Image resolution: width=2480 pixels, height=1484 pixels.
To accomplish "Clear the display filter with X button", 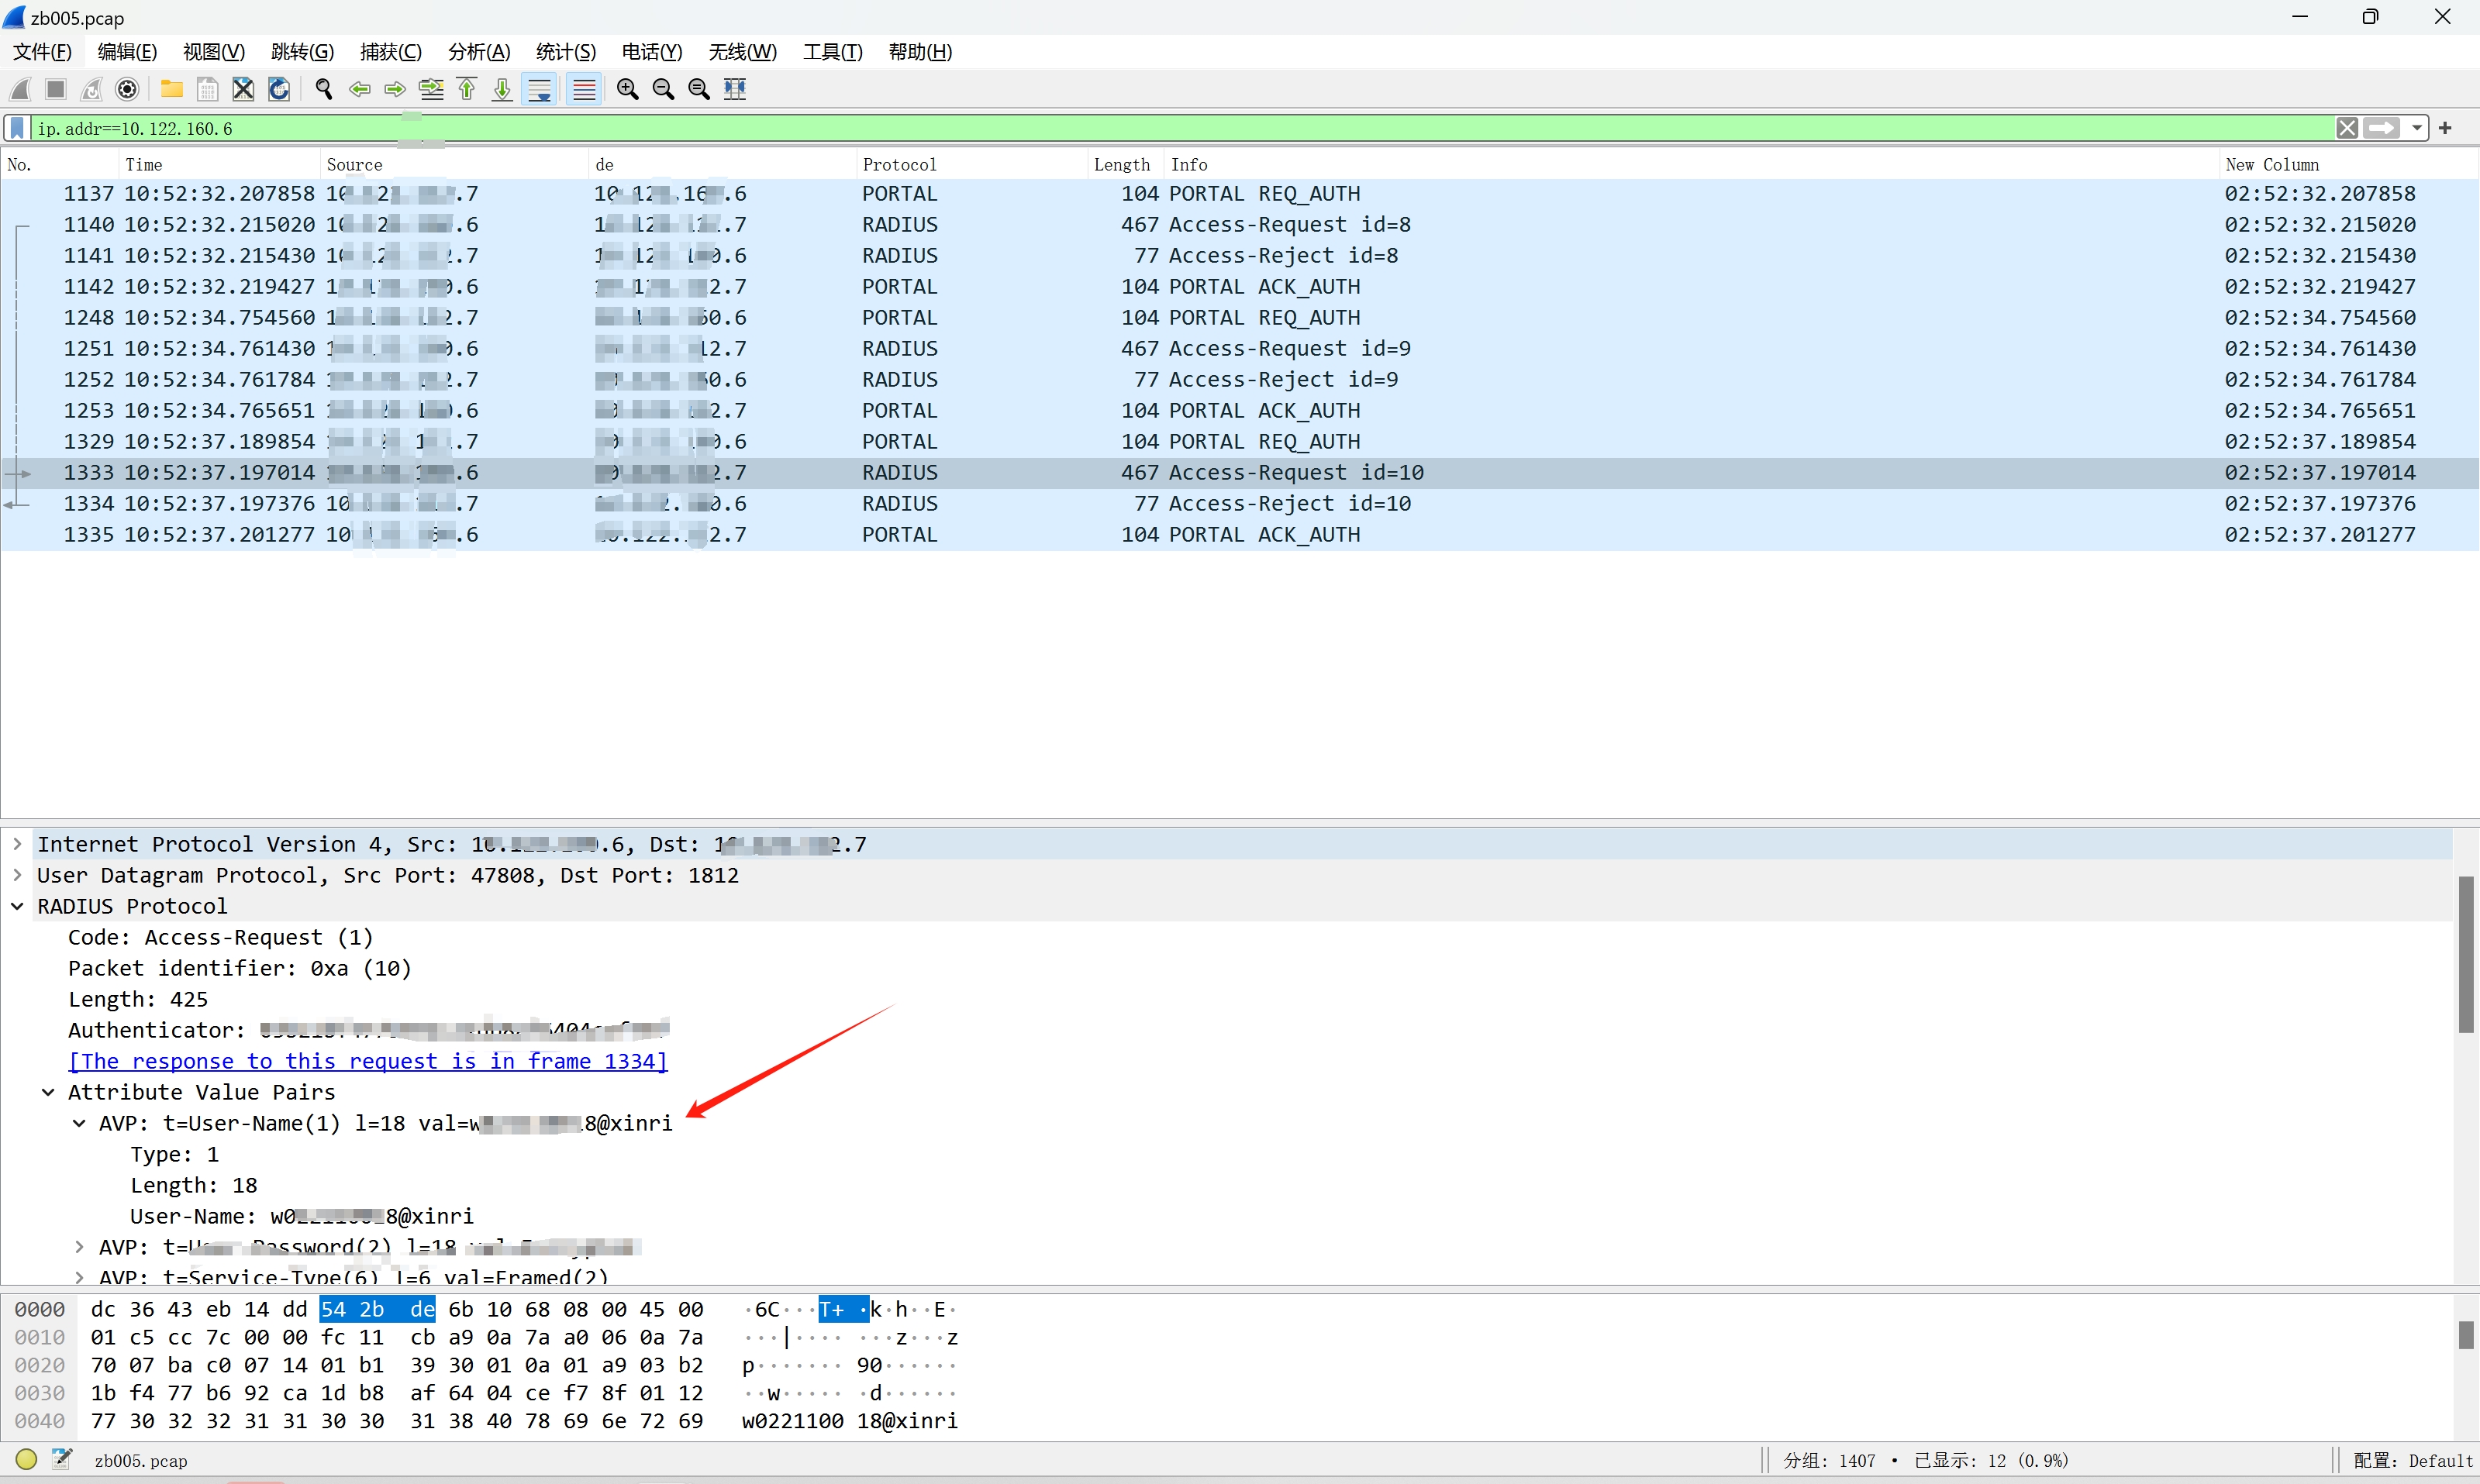I will point(2347,128).
